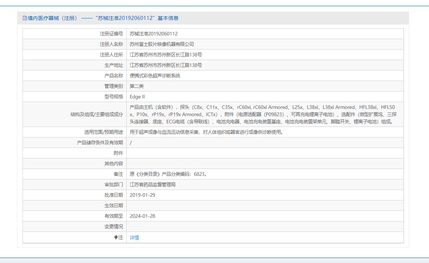Click the 其他内容 label

tap(114, 164)
